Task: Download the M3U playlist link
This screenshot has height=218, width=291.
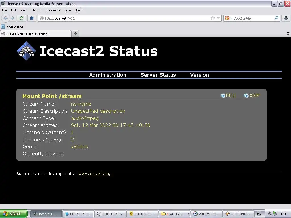Action: click(231, 95)
